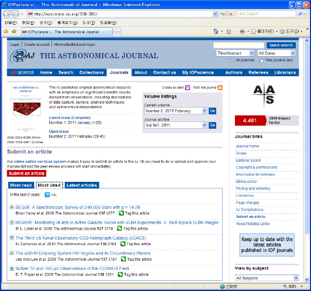This screenshot has width=311, height=291.
Task: Click the browser Back arrow button
Action: click(7, 14)
